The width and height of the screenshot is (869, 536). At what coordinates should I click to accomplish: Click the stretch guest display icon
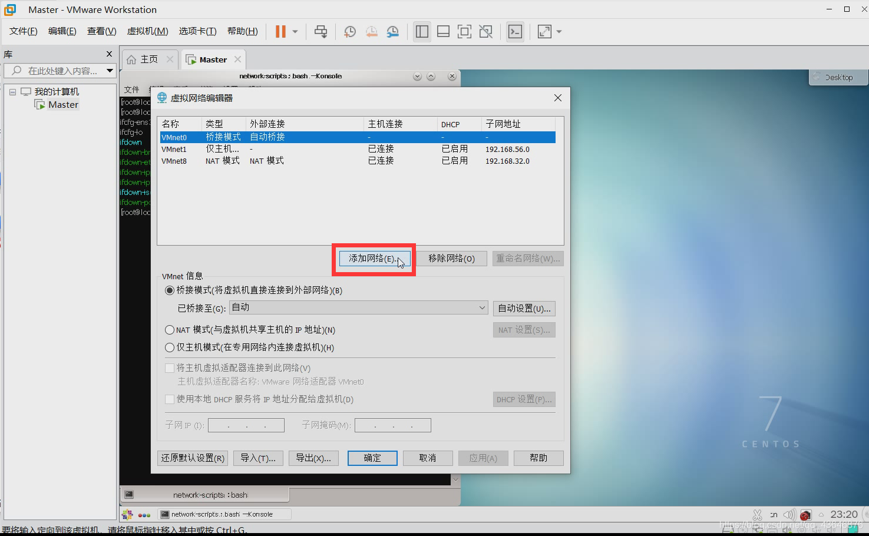[x=545, y=32]
